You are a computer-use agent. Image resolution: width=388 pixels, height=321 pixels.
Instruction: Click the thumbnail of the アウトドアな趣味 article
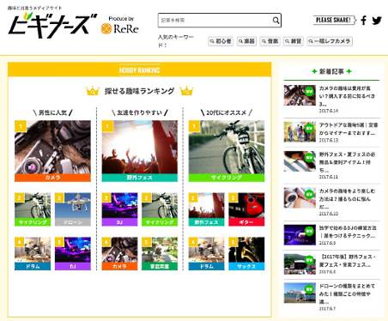tap(300, 132)
